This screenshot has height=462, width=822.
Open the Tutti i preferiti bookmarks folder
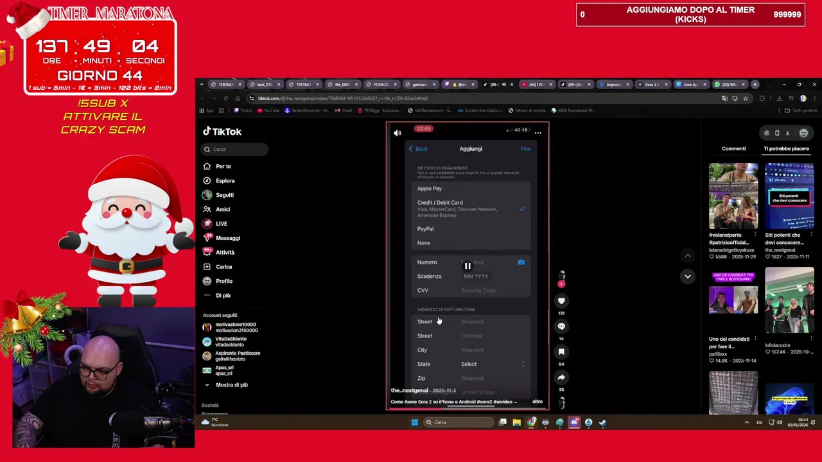(801, 110)
